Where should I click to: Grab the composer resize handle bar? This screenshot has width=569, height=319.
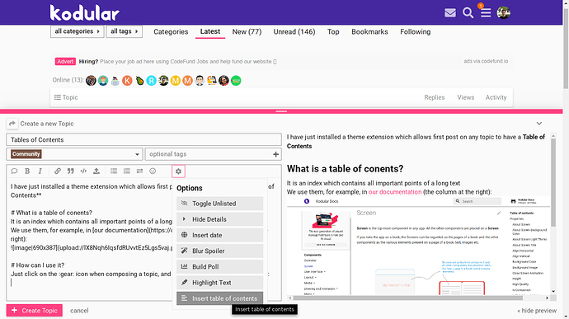click(x=281, y=111)
